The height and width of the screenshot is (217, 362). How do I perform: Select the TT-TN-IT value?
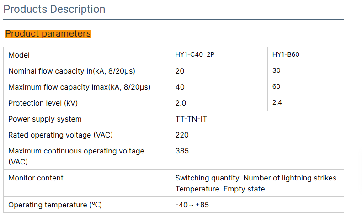(x=192, y=119)
